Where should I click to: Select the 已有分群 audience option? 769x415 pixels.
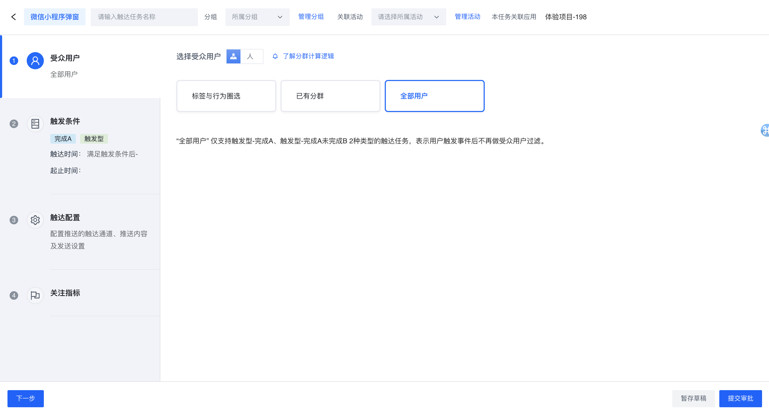pyautogui.click(x=330, y=96)
